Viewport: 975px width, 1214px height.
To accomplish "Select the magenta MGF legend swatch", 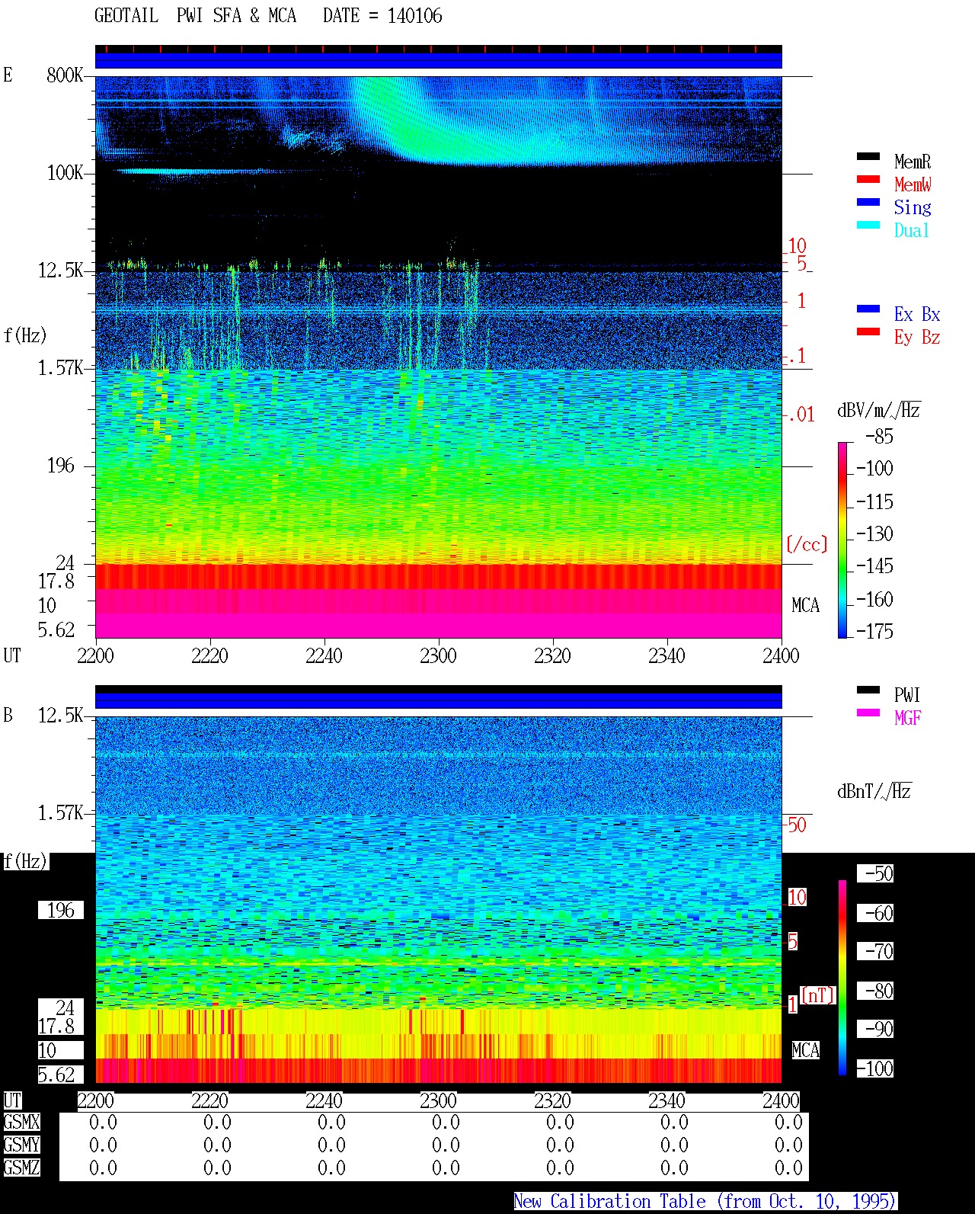I will (868, 713).
